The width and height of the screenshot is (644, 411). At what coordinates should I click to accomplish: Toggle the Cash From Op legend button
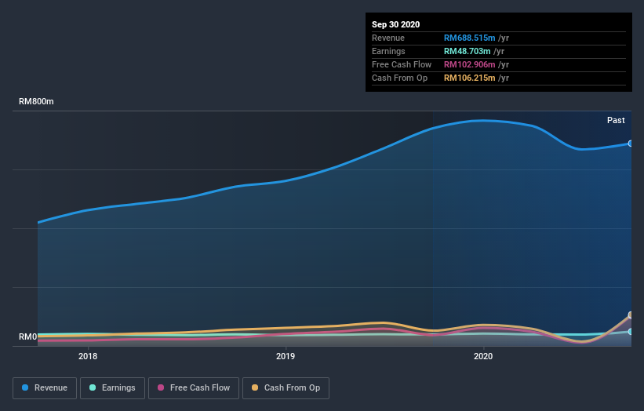click(x=286, y=388)
